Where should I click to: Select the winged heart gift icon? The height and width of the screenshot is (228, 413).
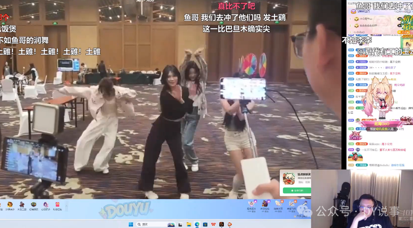pos(251,204)
